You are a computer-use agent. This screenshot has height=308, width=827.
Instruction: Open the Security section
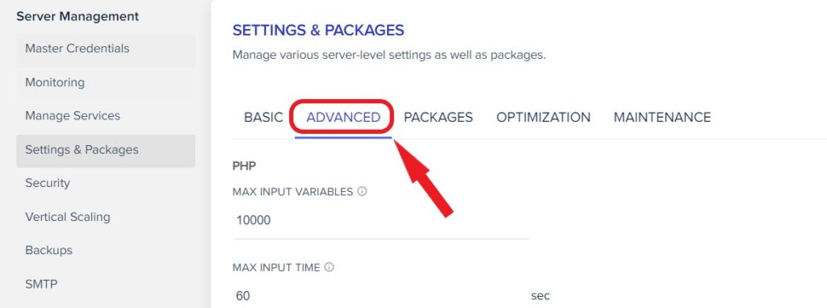pos(106,183)
